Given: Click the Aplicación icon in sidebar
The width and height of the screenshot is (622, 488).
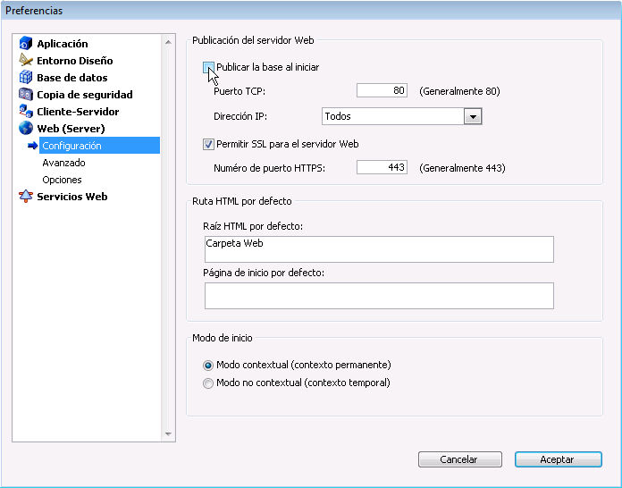Looking at the screenshot, I should point(26,44).
